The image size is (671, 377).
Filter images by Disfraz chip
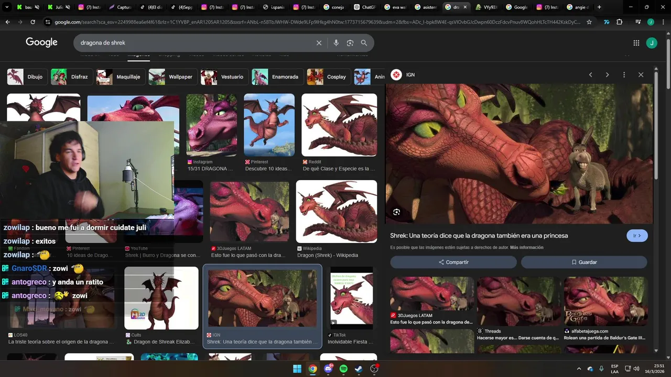coord(72,77)
